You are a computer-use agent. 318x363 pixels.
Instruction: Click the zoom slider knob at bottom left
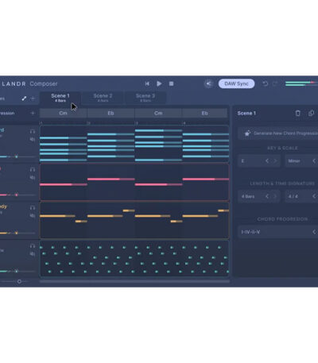(19, 281)
